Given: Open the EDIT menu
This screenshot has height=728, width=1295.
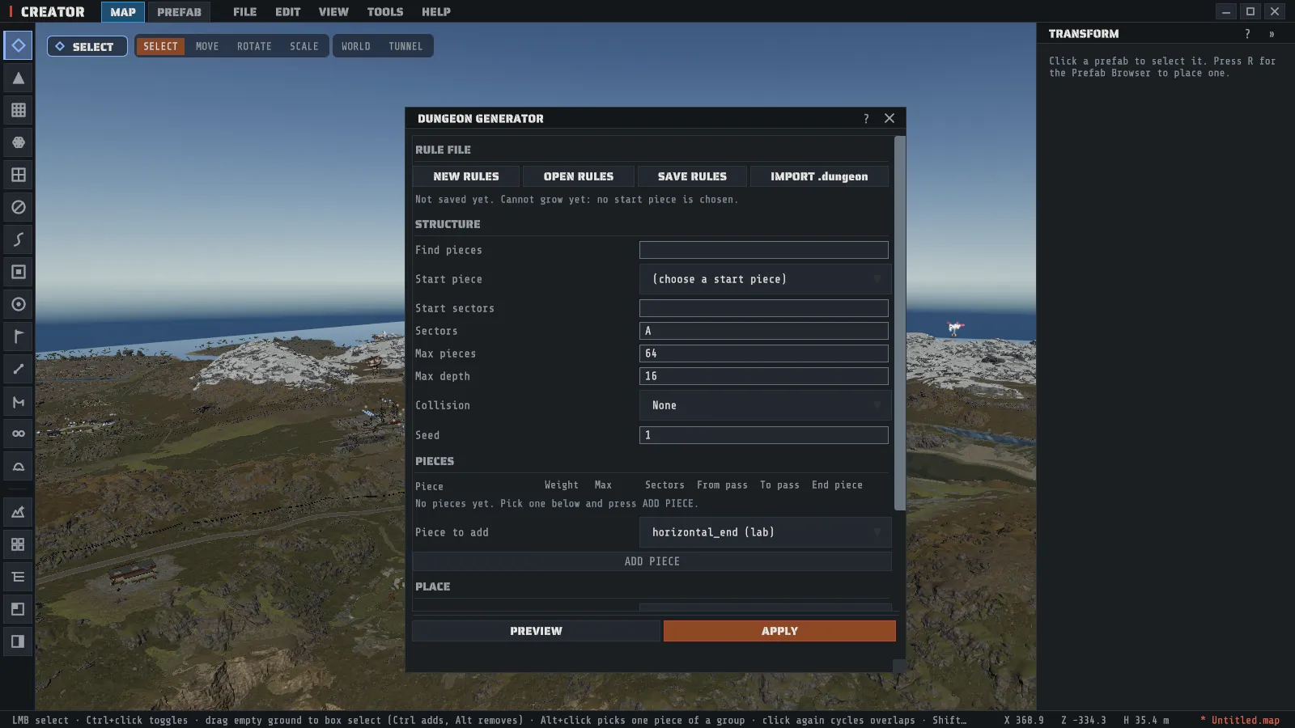Looking at the screenshot, I should click(287, 11).
